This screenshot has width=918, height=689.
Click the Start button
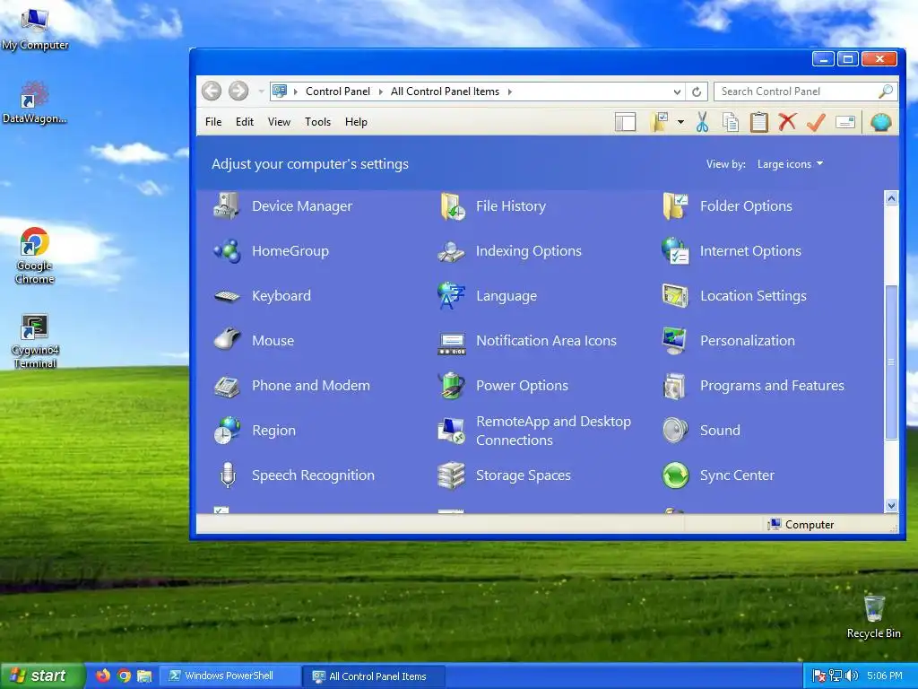[x=42, y=676]
